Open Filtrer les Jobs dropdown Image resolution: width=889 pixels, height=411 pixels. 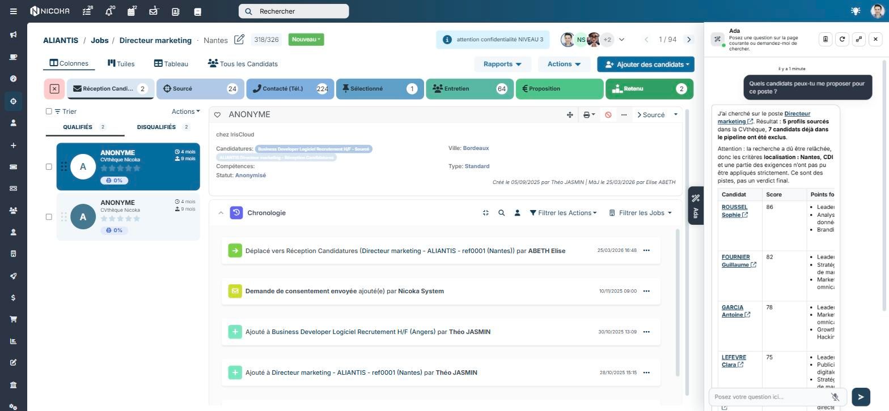point(641,213)
